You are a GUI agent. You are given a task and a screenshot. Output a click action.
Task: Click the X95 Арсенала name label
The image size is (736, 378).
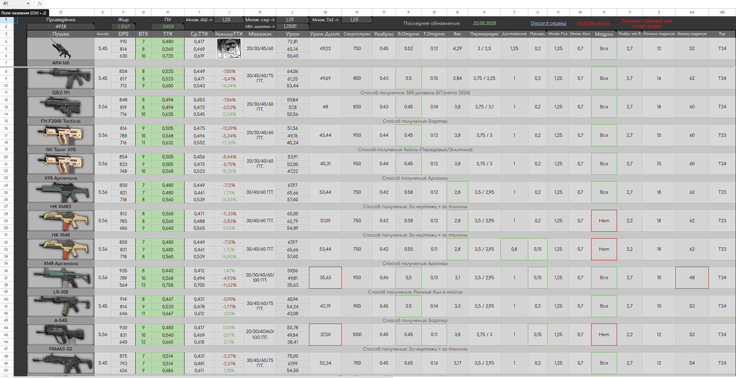click(x=61, y=178)
